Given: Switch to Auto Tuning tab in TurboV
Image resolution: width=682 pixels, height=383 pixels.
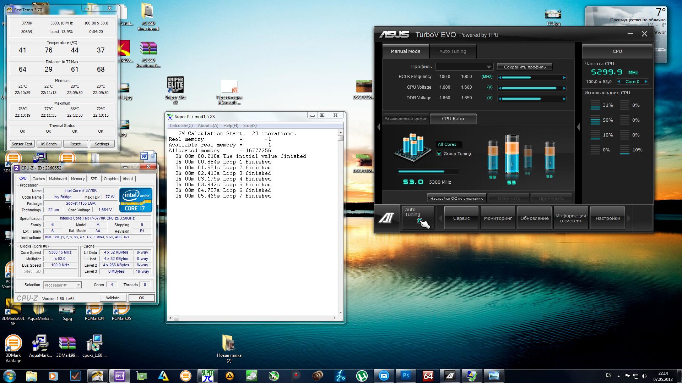Looking at the screenshot, I should coord(453,51).
